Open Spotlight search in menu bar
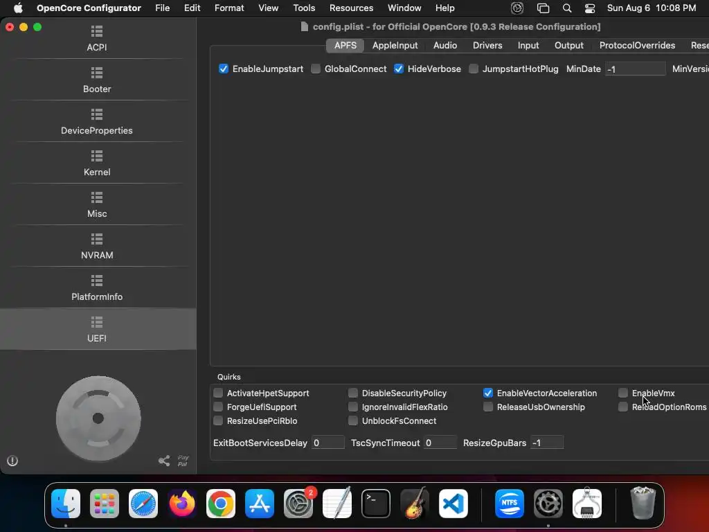This screenshot has width=709, height=532. 567,8
